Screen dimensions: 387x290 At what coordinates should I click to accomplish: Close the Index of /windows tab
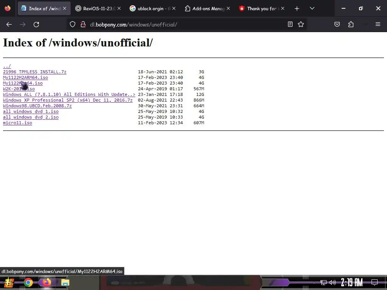coord(65,8)
